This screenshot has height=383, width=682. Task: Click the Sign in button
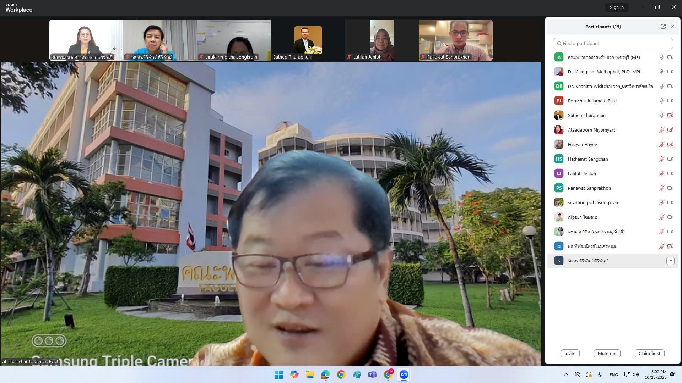tap(616, 7)
